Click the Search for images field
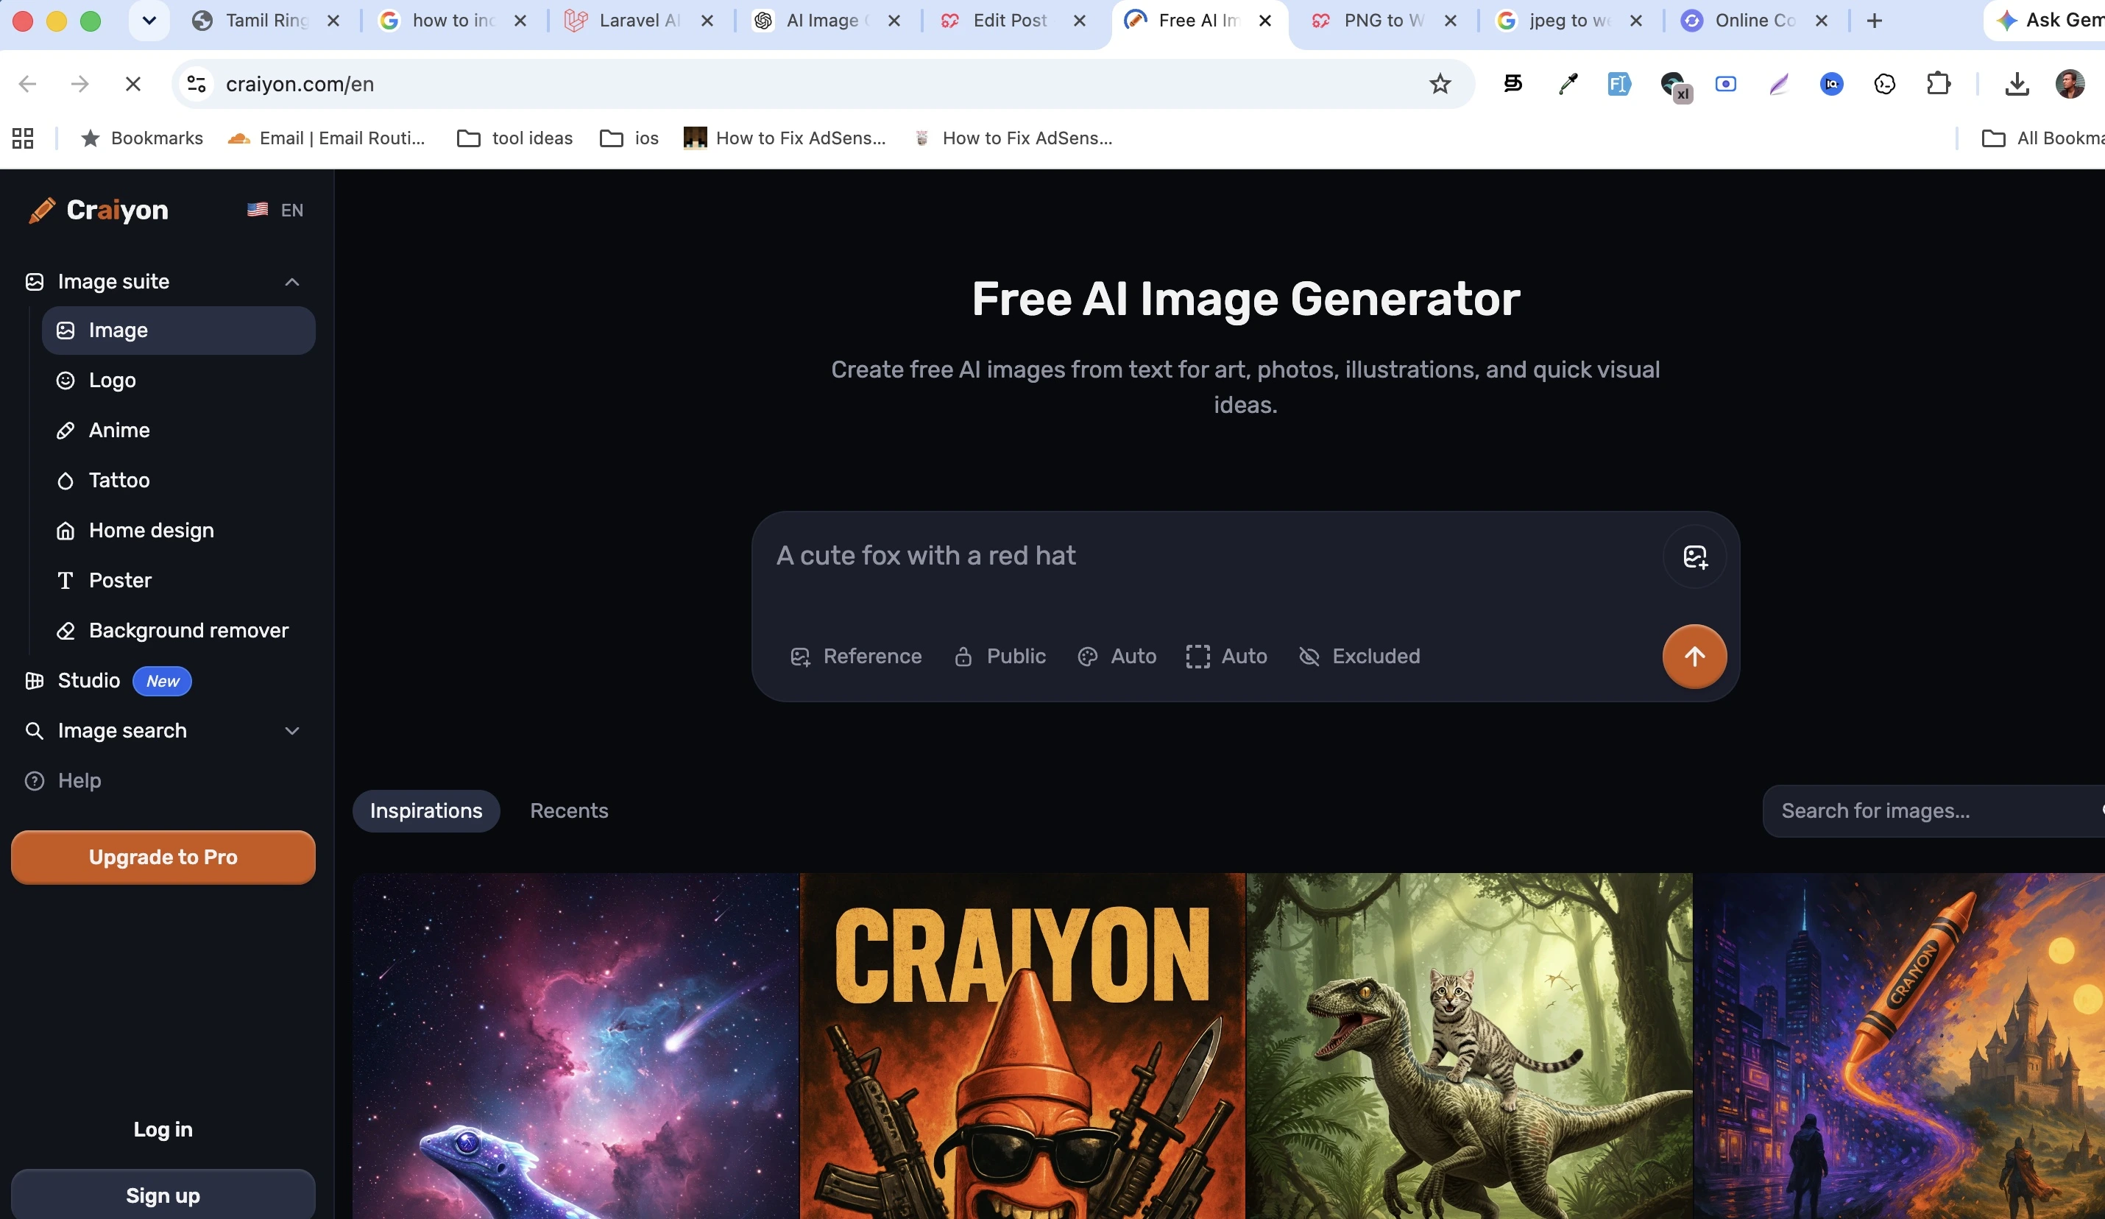2105x1219 pixels. tap(1934, 810)
